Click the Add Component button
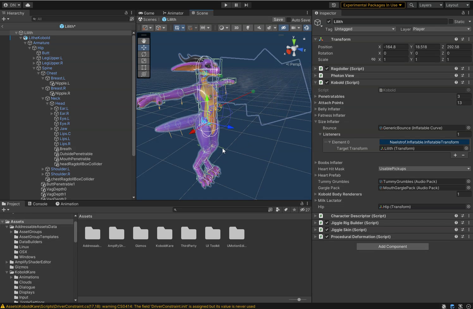The image size is (473, 309). pos(392,247)
